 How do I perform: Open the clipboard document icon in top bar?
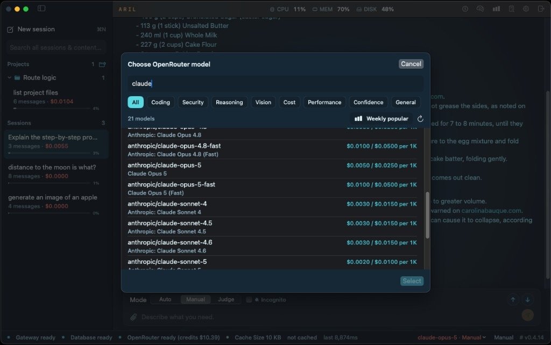click(x=511, y=9)
